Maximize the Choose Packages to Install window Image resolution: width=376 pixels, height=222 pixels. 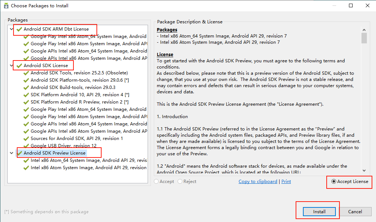click(351, 5)
